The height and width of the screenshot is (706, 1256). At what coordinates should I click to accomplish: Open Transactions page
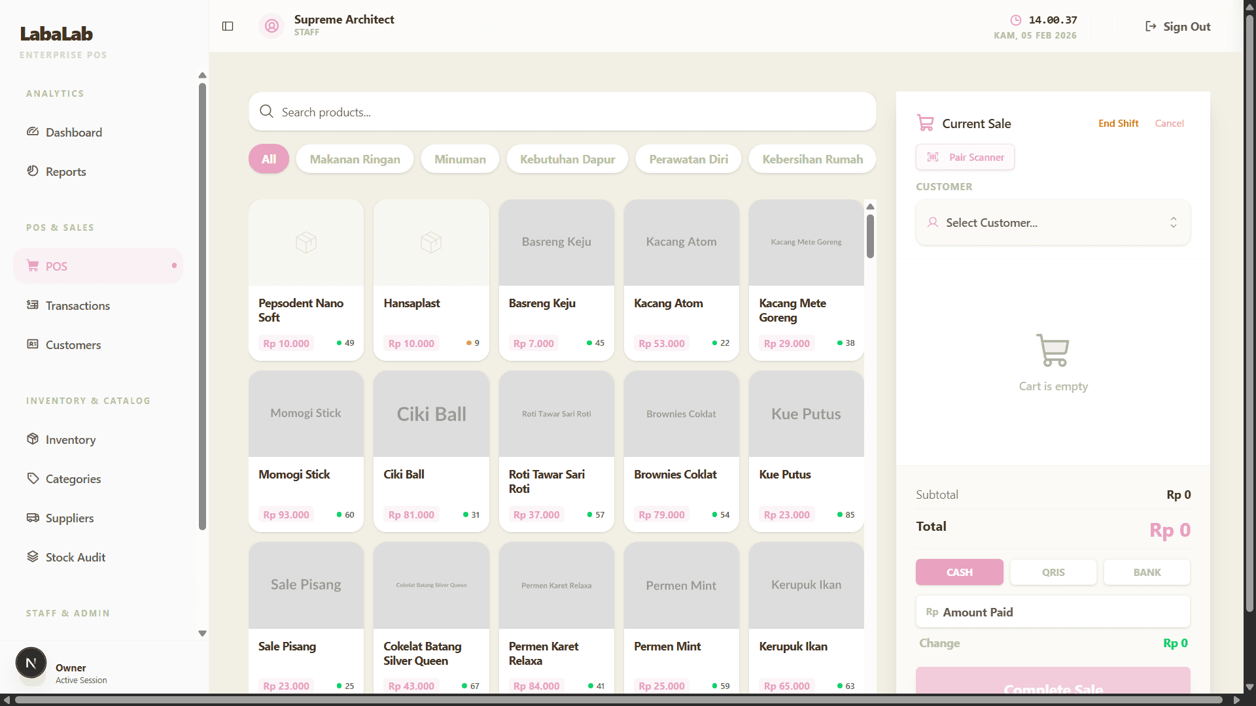[x=98, y=305]
